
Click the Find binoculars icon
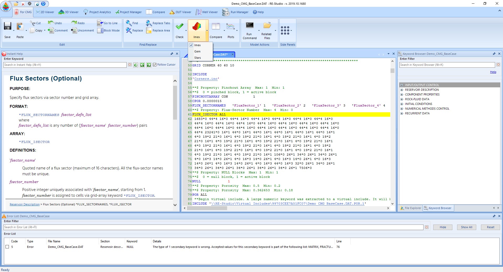click(x=129, y=23)
